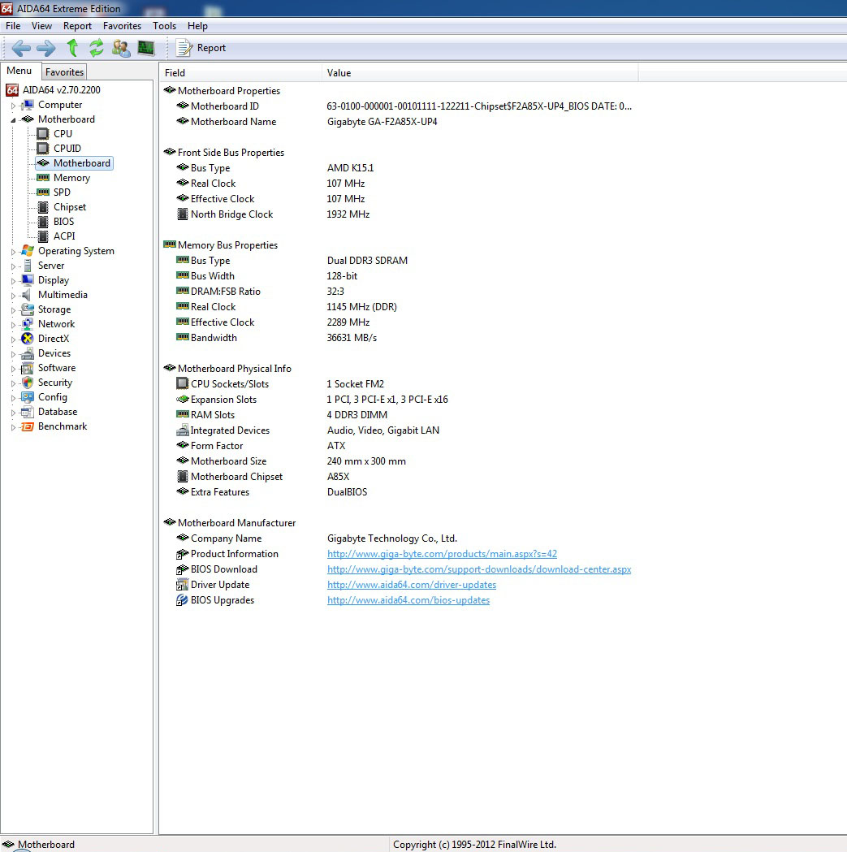Expand the Display tree node
The height and width of the screenshot is (852, 847).
[14, 281]
